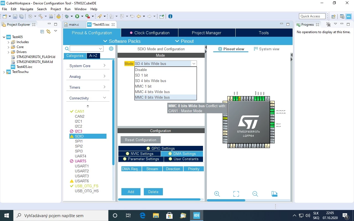354x221 pixels.
Task: Click the peripheral search combo box
Action: pyautogui.click(x=86, y=49)
